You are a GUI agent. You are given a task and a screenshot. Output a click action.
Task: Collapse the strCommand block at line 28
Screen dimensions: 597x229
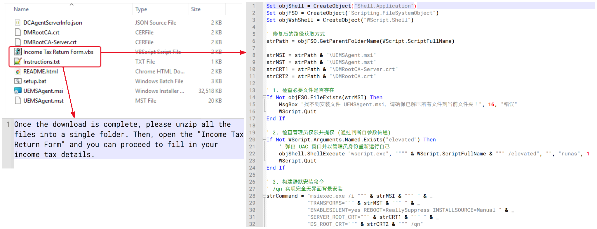pos(264,196)
